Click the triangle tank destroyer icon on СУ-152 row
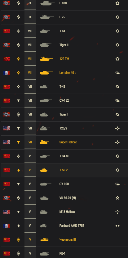The height and width of the screenshot is (258, 128). (x=19, y=100)
